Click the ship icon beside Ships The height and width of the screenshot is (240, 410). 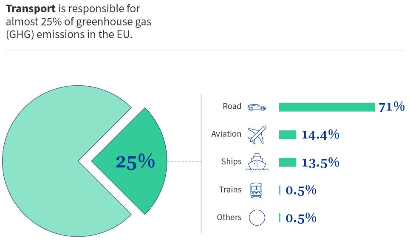pyautogui.click(x=257, y=162)
